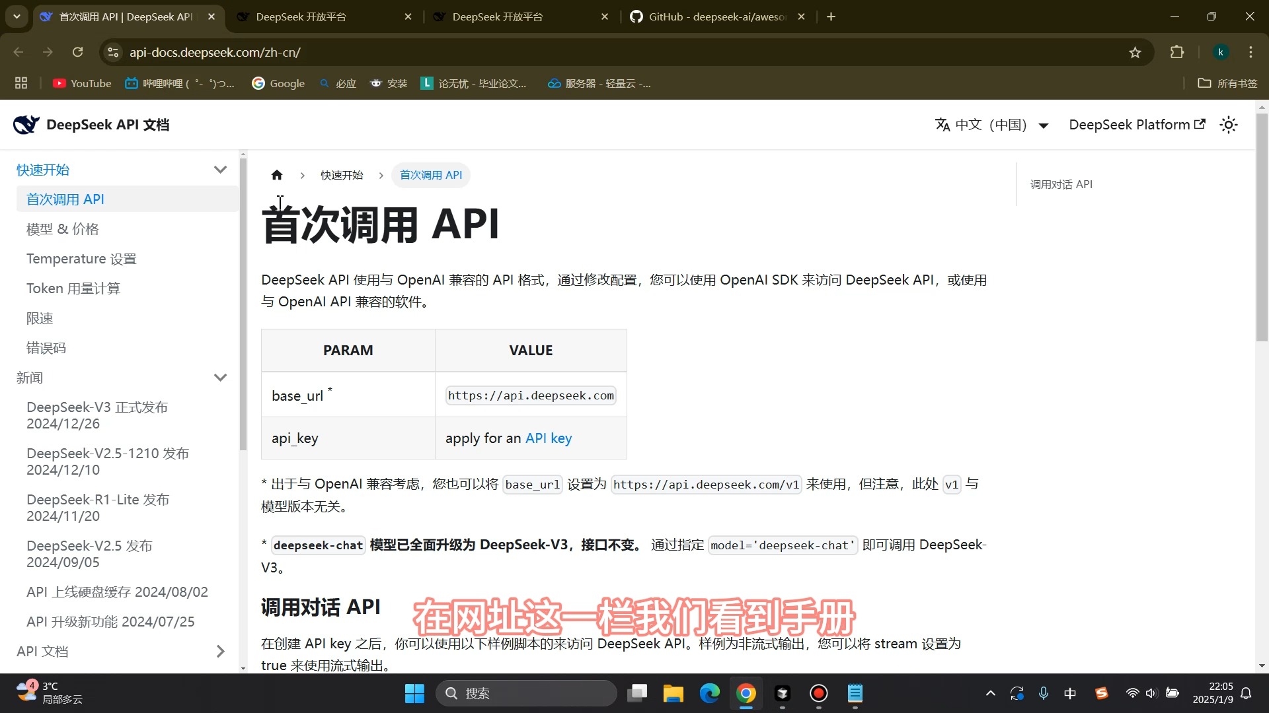This screenshot has height=713, width=1269.
Task: Open Microsoft Edge from the taskbar
Action: pyautogui.click(x=709, y=693)
